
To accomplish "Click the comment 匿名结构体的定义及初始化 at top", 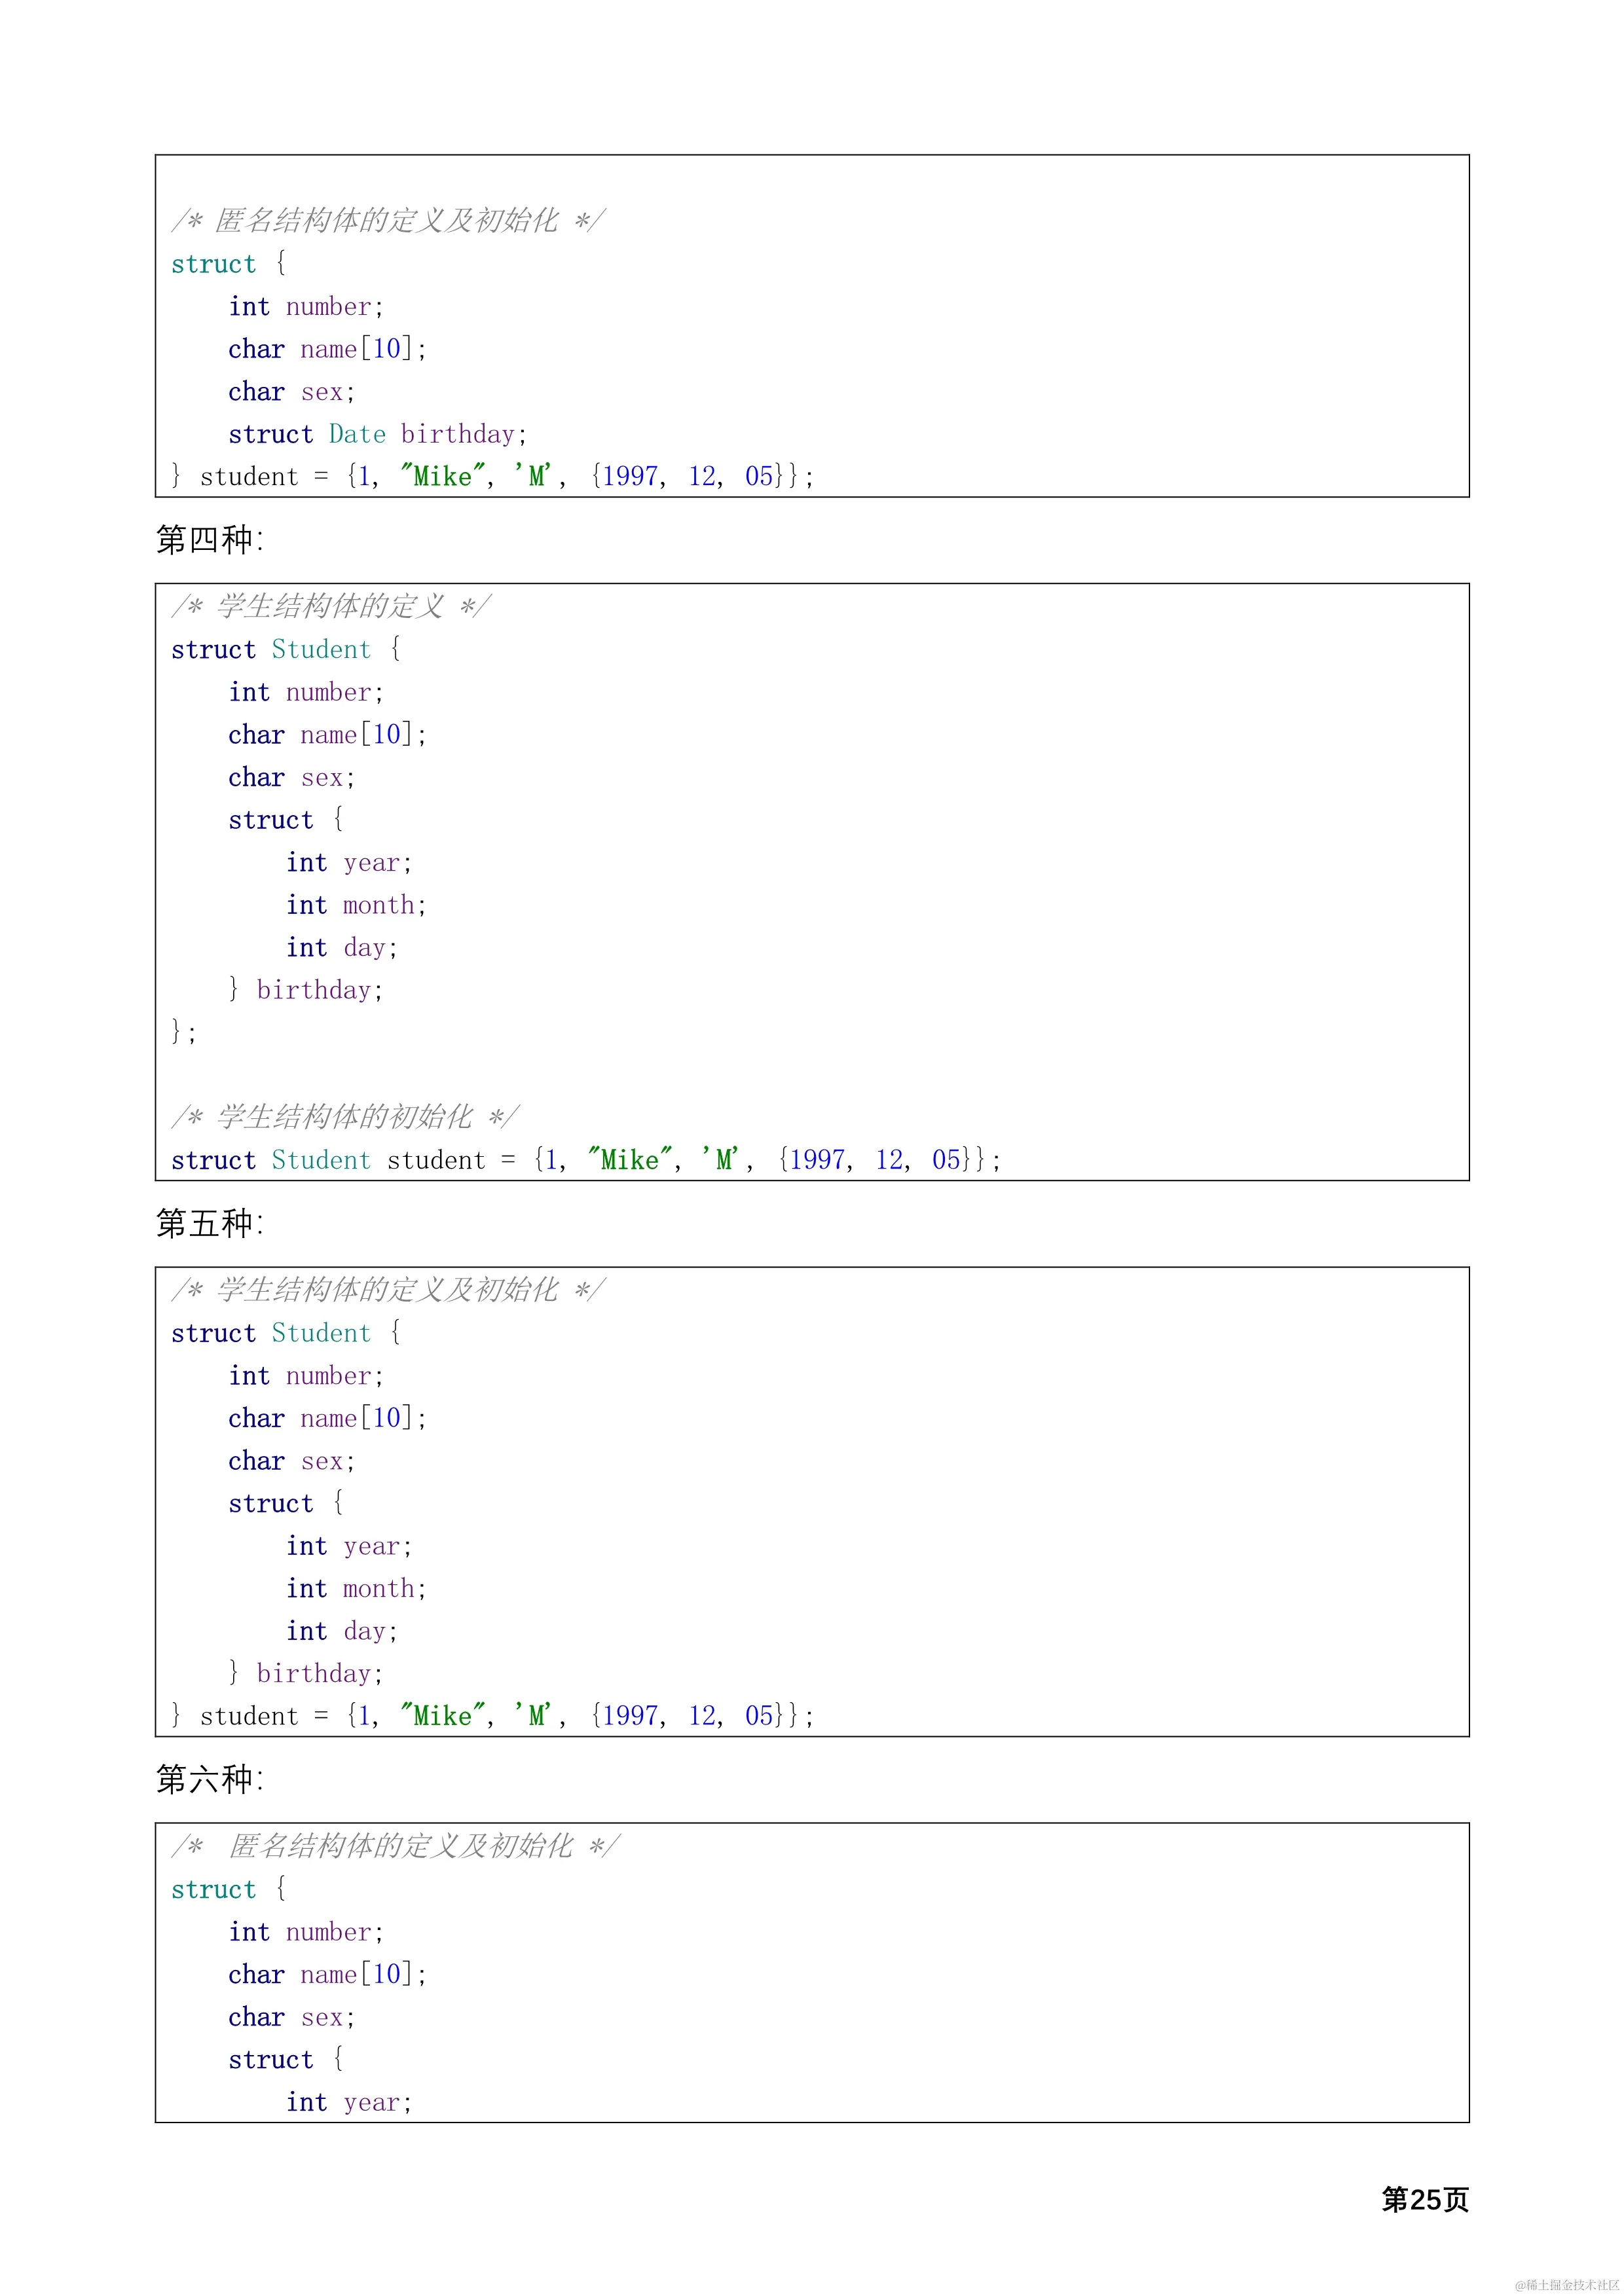I will tap(387, 220).
